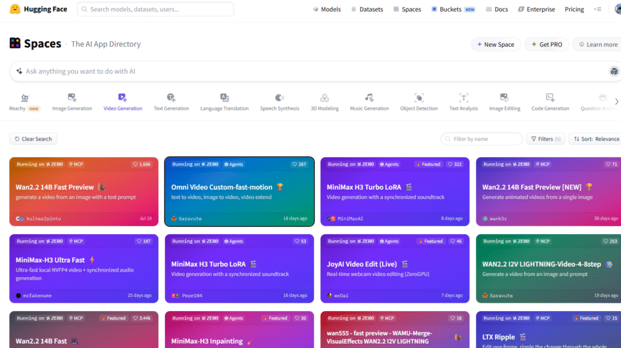Pick the Speech Synthesis category icon
This screenshot has height=348, width=621.
point(280,98)
